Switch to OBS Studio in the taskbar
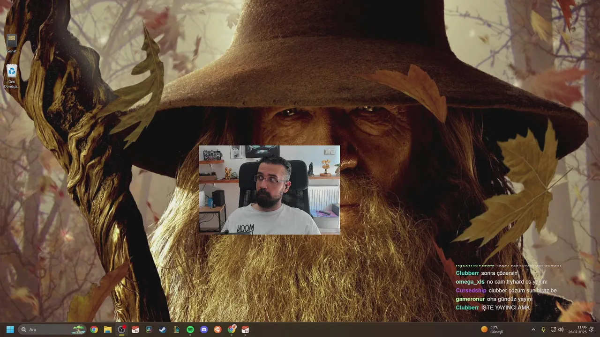This screenshot has height=337, width=600. click(122, 330)
